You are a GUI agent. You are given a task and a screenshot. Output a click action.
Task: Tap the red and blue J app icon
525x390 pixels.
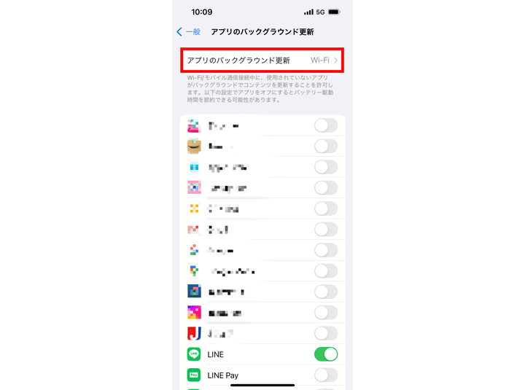[x=194, y=333]
